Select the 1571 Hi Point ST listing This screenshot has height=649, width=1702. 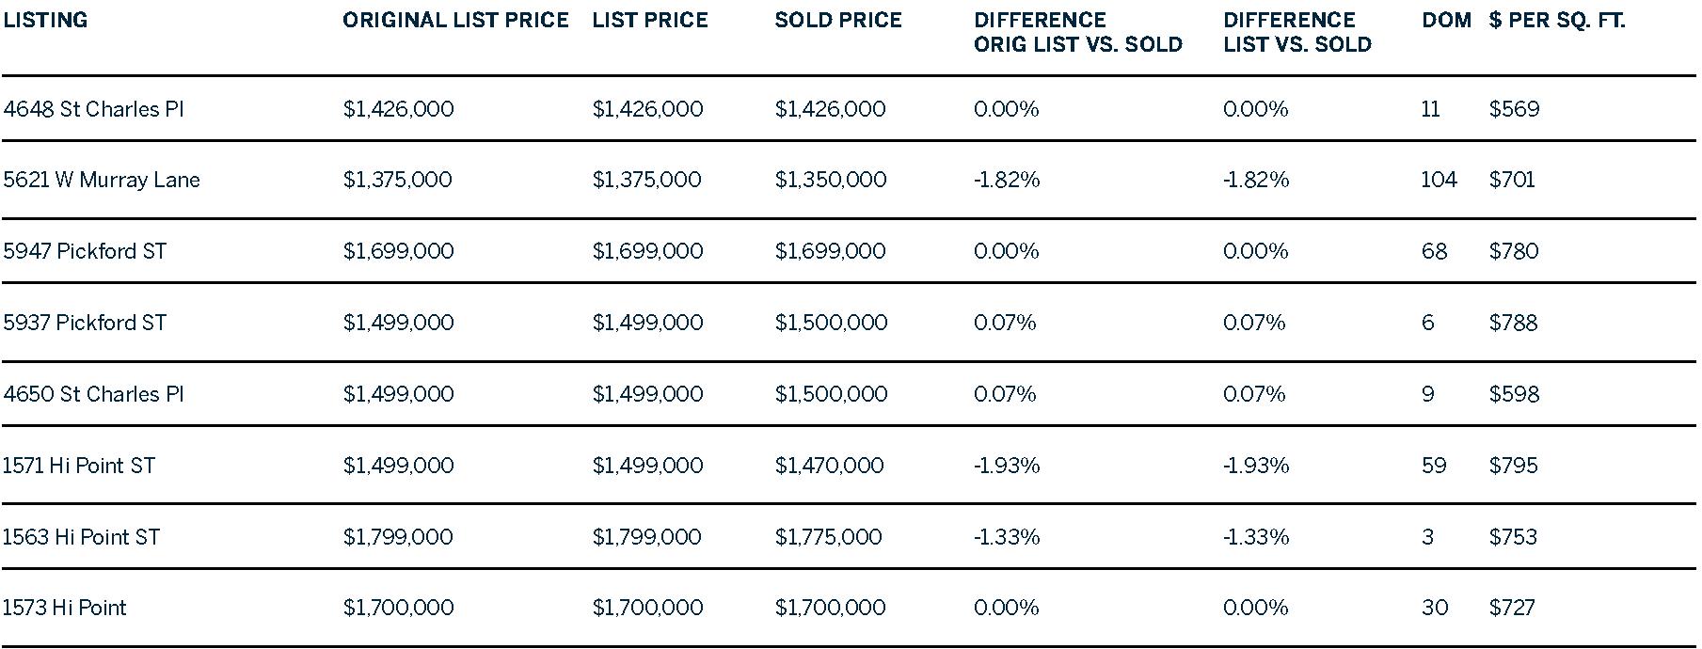[x=79, y=466]
